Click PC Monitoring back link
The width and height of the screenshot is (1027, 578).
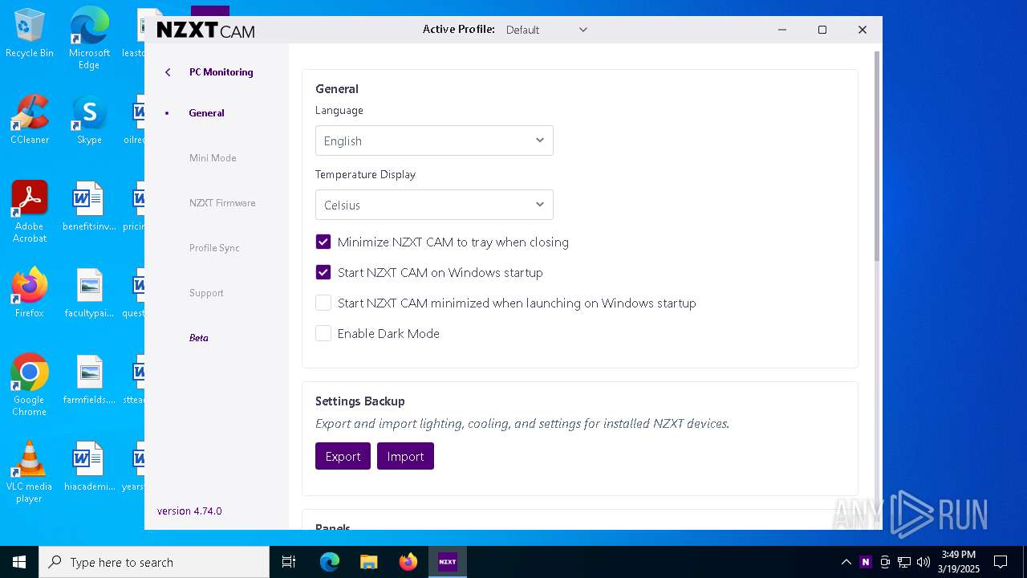pos(221,72)
